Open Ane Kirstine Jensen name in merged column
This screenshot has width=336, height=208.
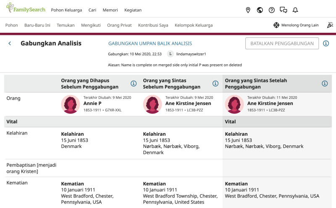pos(270,103)
